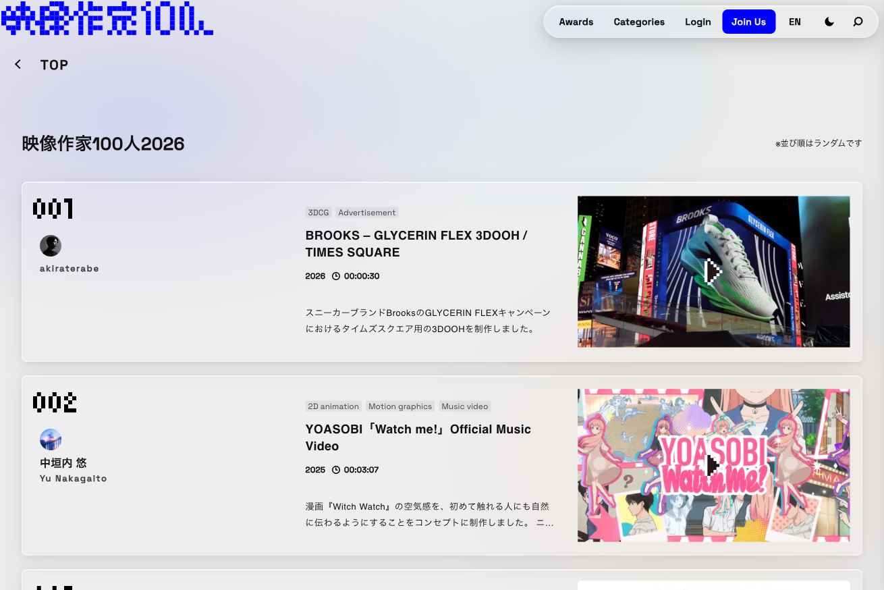
Task: Open the Categories menu item
Action: point(639,22)
